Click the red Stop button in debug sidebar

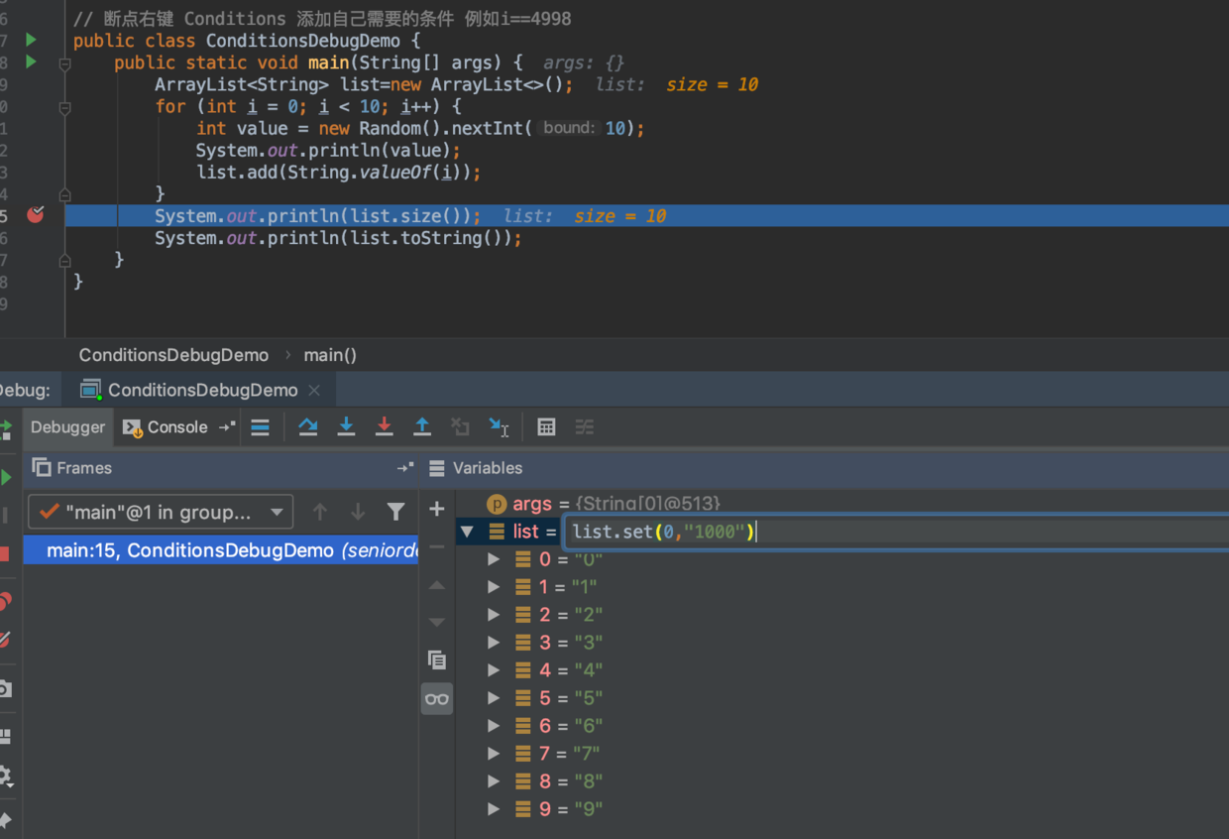(x=5, y=553)
